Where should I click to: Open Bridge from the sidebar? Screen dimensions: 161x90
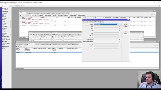pos(5,15)
